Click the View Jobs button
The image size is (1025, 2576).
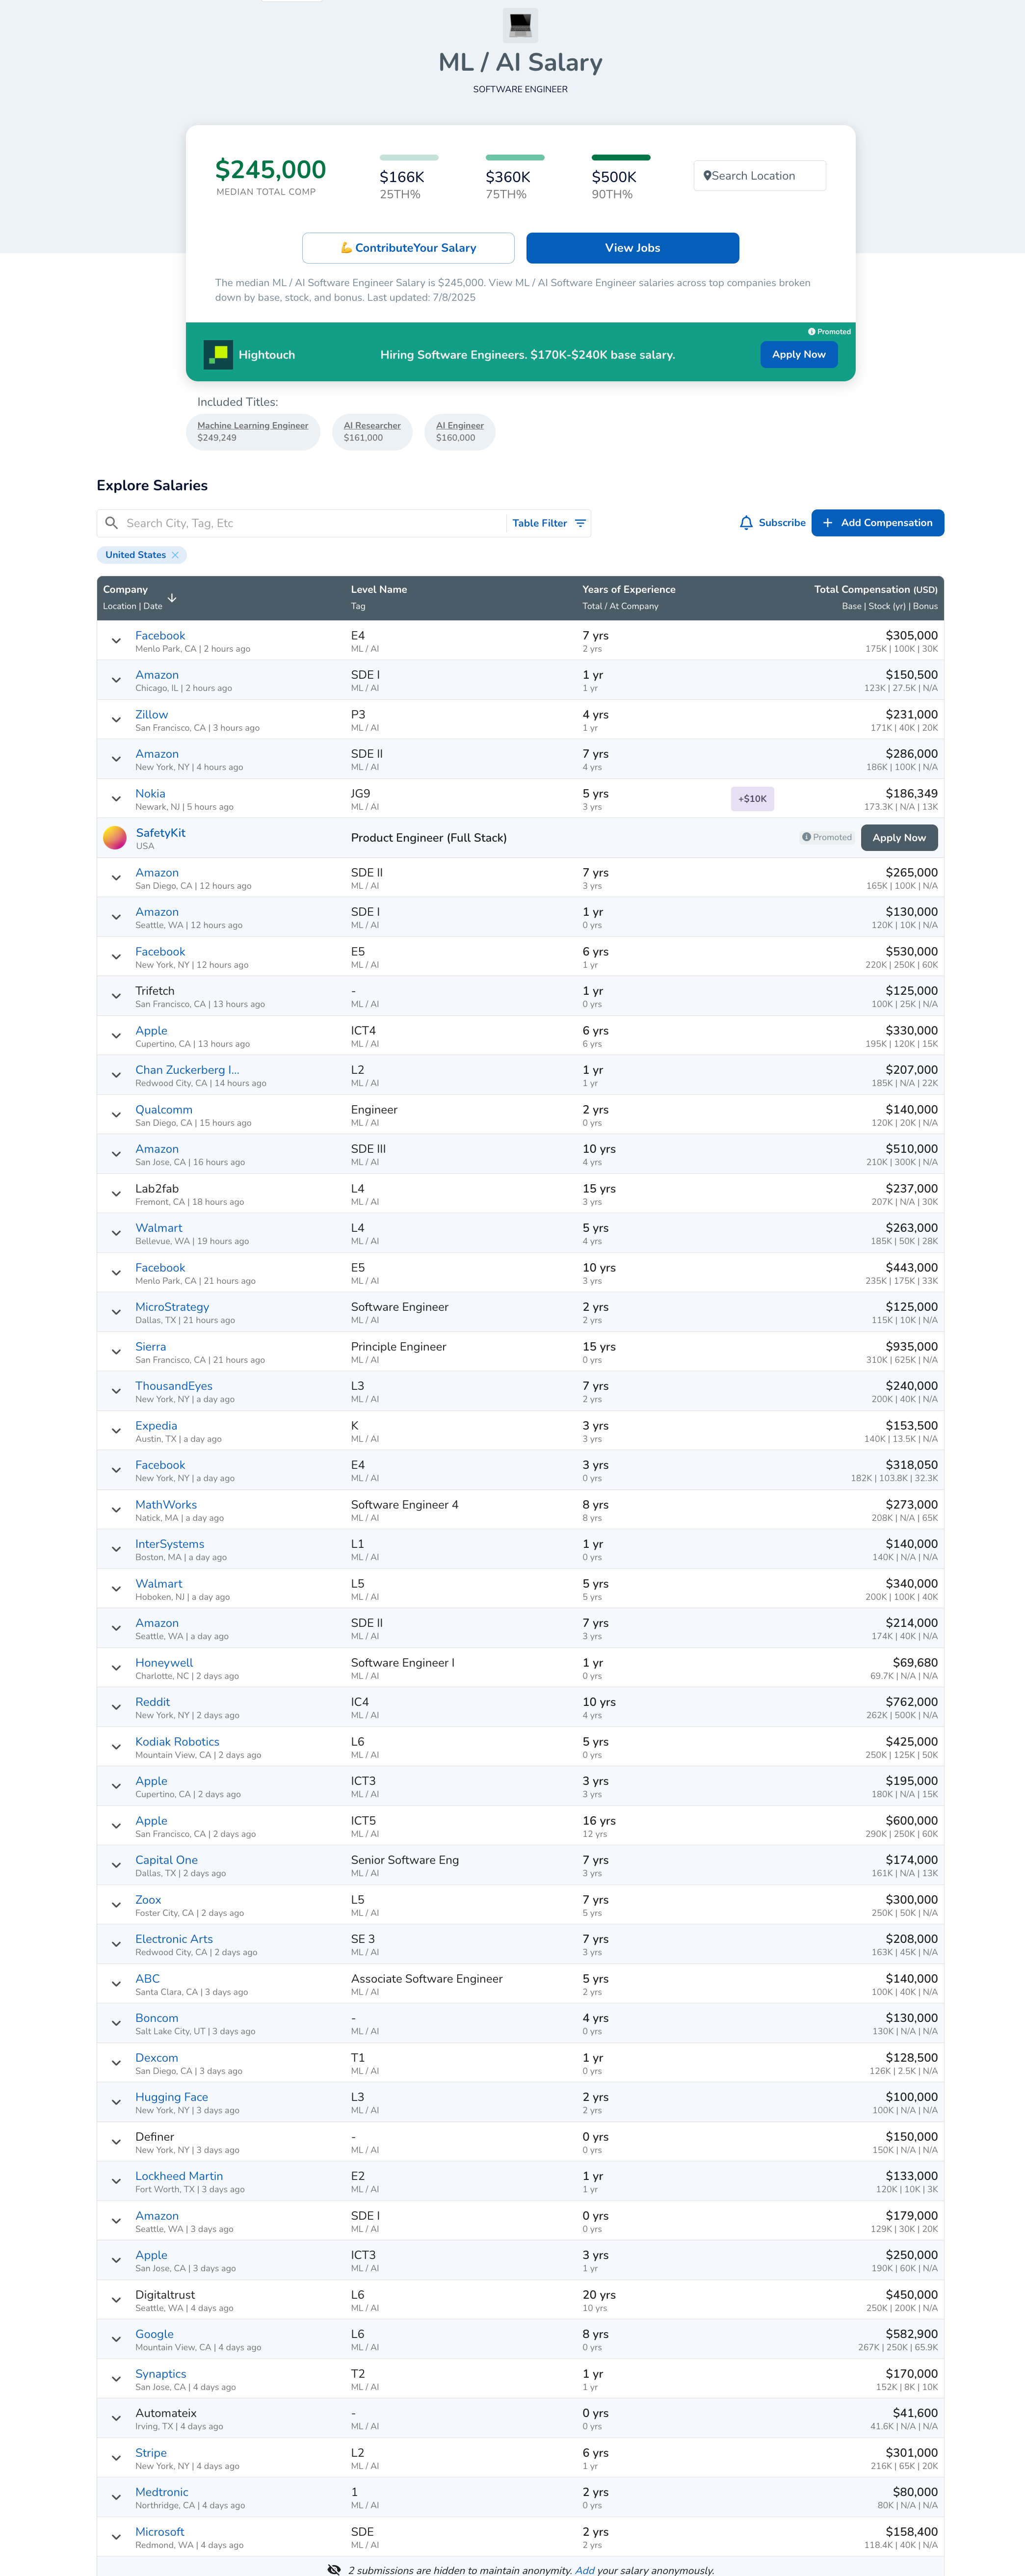point(632,248)
